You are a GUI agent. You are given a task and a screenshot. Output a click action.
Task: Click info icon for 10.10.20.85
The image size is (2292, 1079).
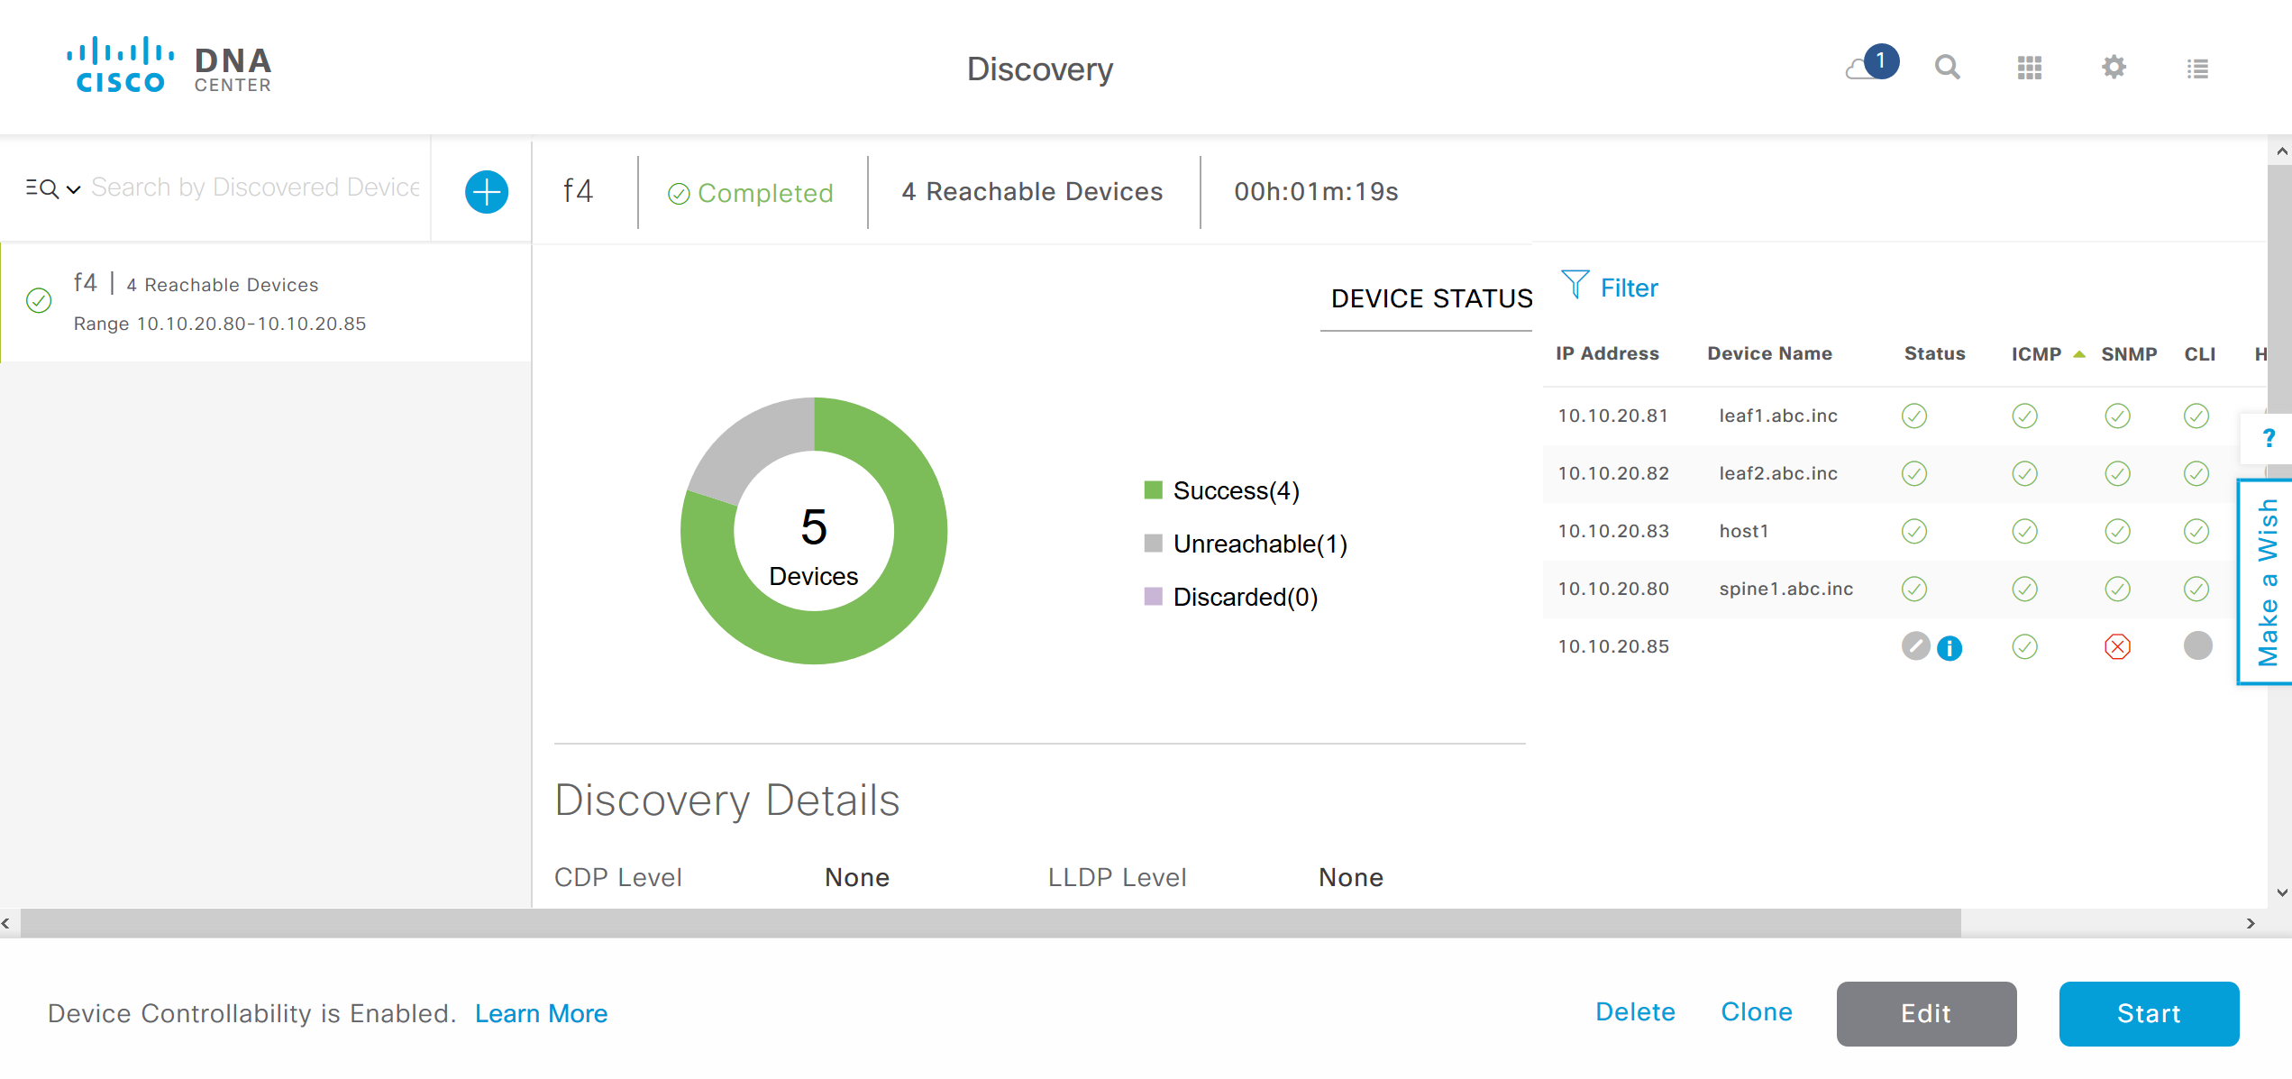(1949, 647)
